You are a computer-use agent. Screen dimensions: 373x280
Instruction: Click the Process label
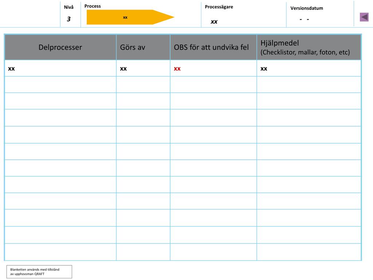pyautogui.click(x=93, y=6)
